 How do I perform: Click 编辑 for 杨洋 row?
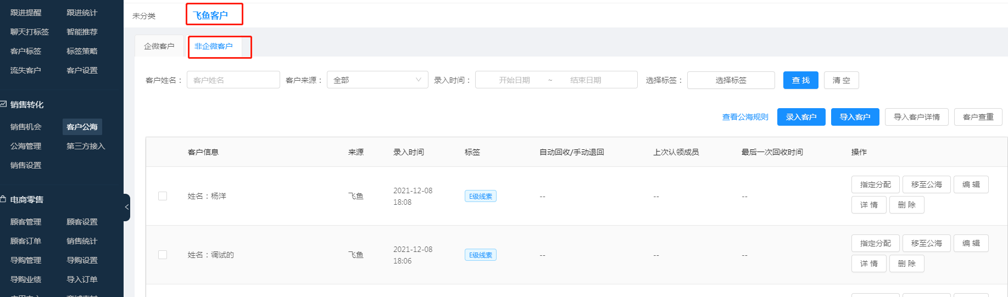(971, 184)
